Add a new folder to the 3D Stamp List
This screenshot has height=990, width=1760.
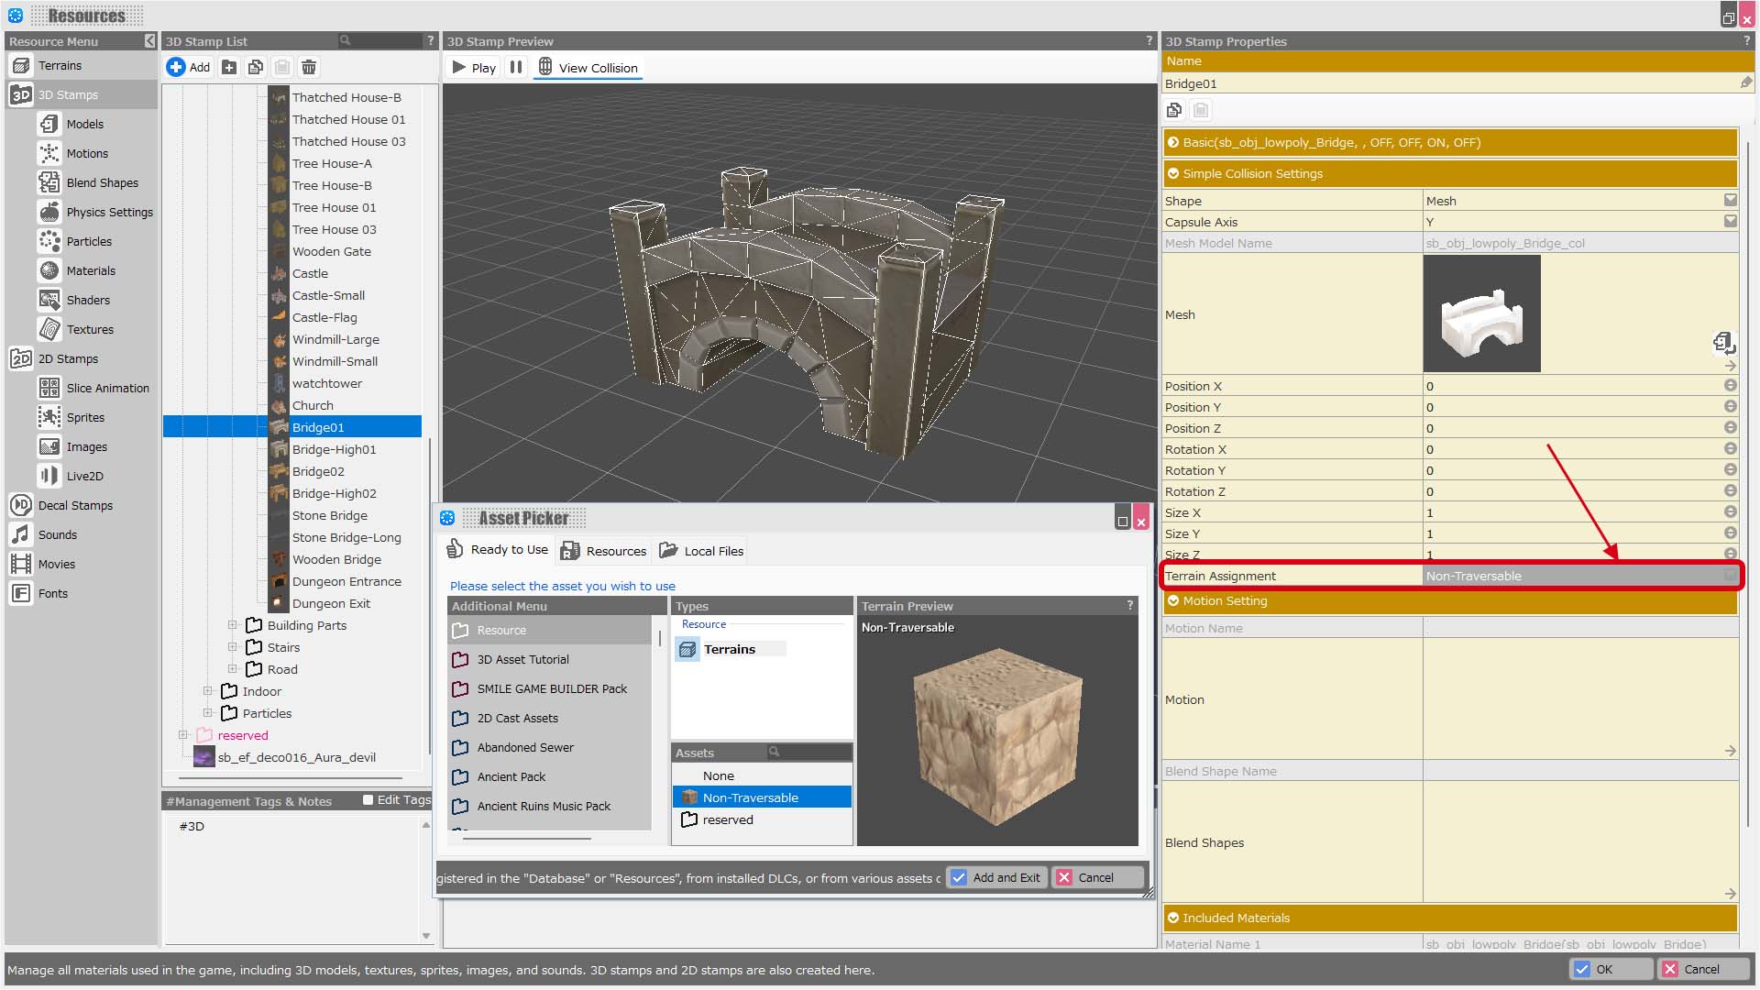(x=229, y=67)
